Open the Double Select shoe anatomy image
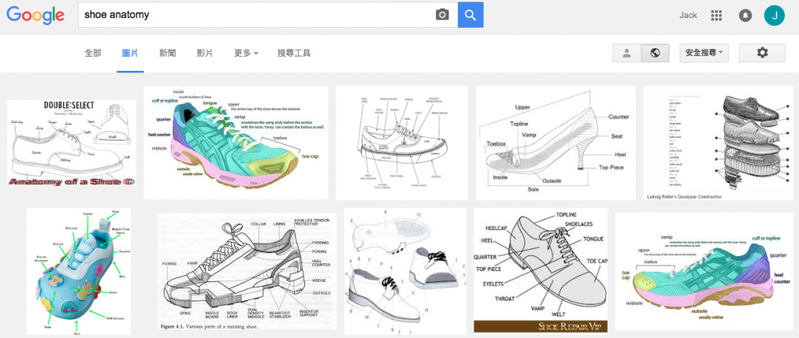 point(72,143)
